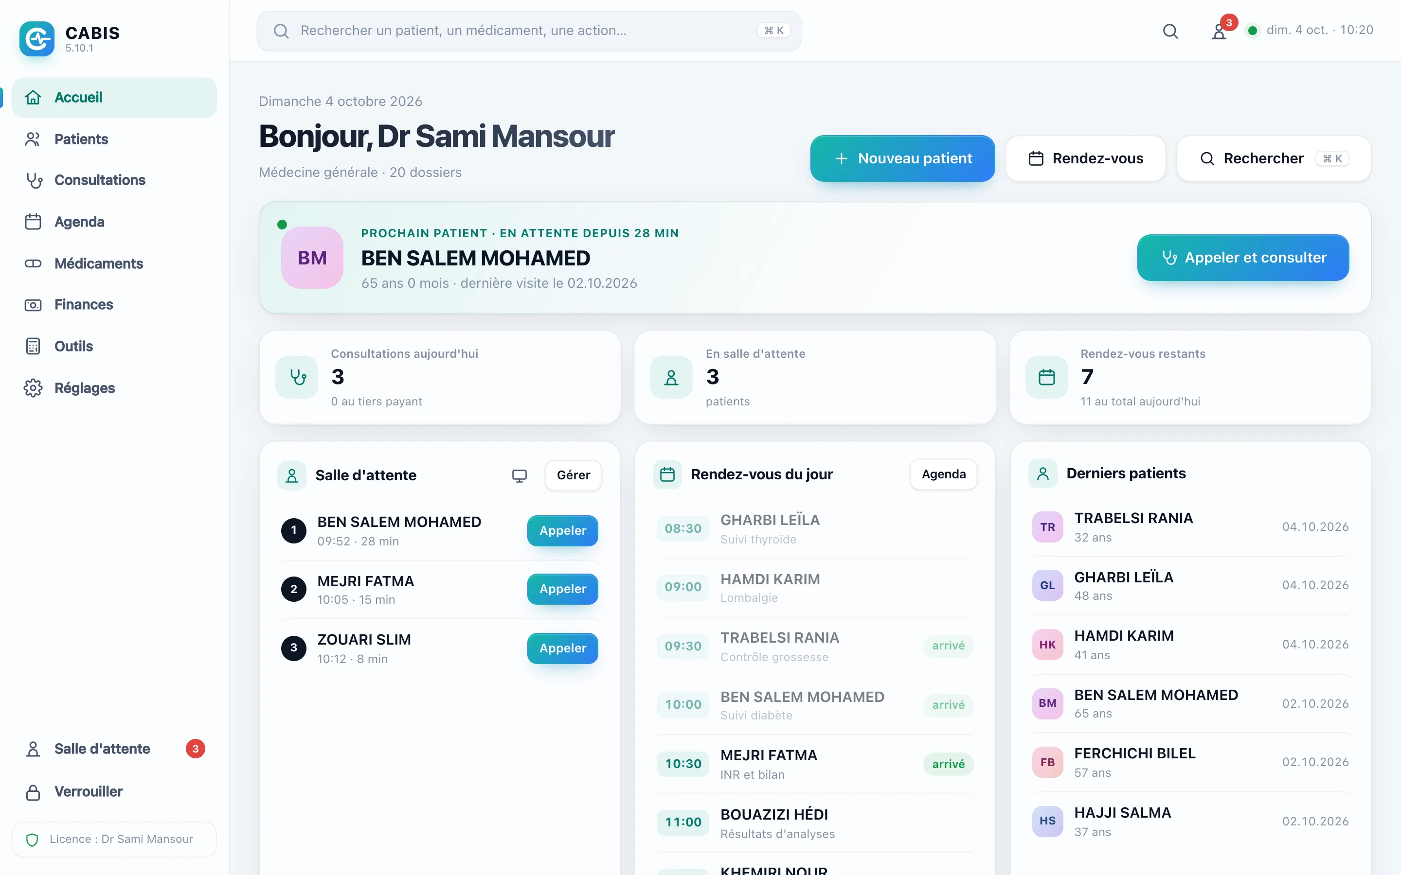Click the CABIS logo icon

36,39
